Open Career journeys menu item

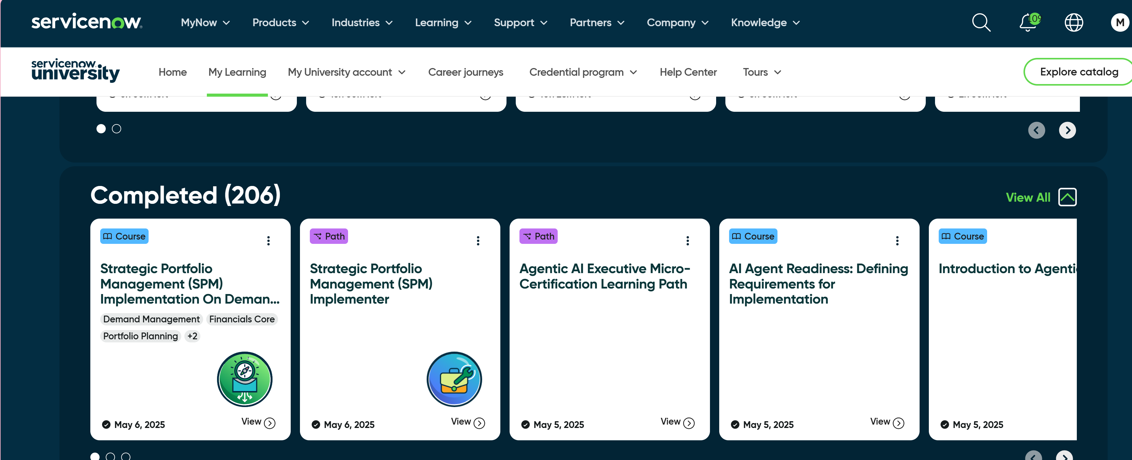point(466,72)
